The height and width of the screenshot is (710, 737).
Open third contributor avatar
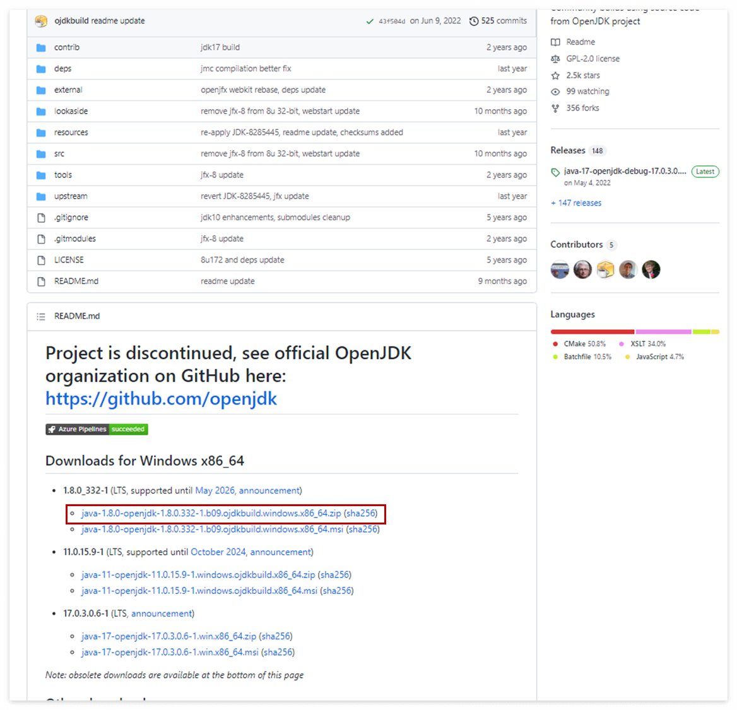click(605, 269)
